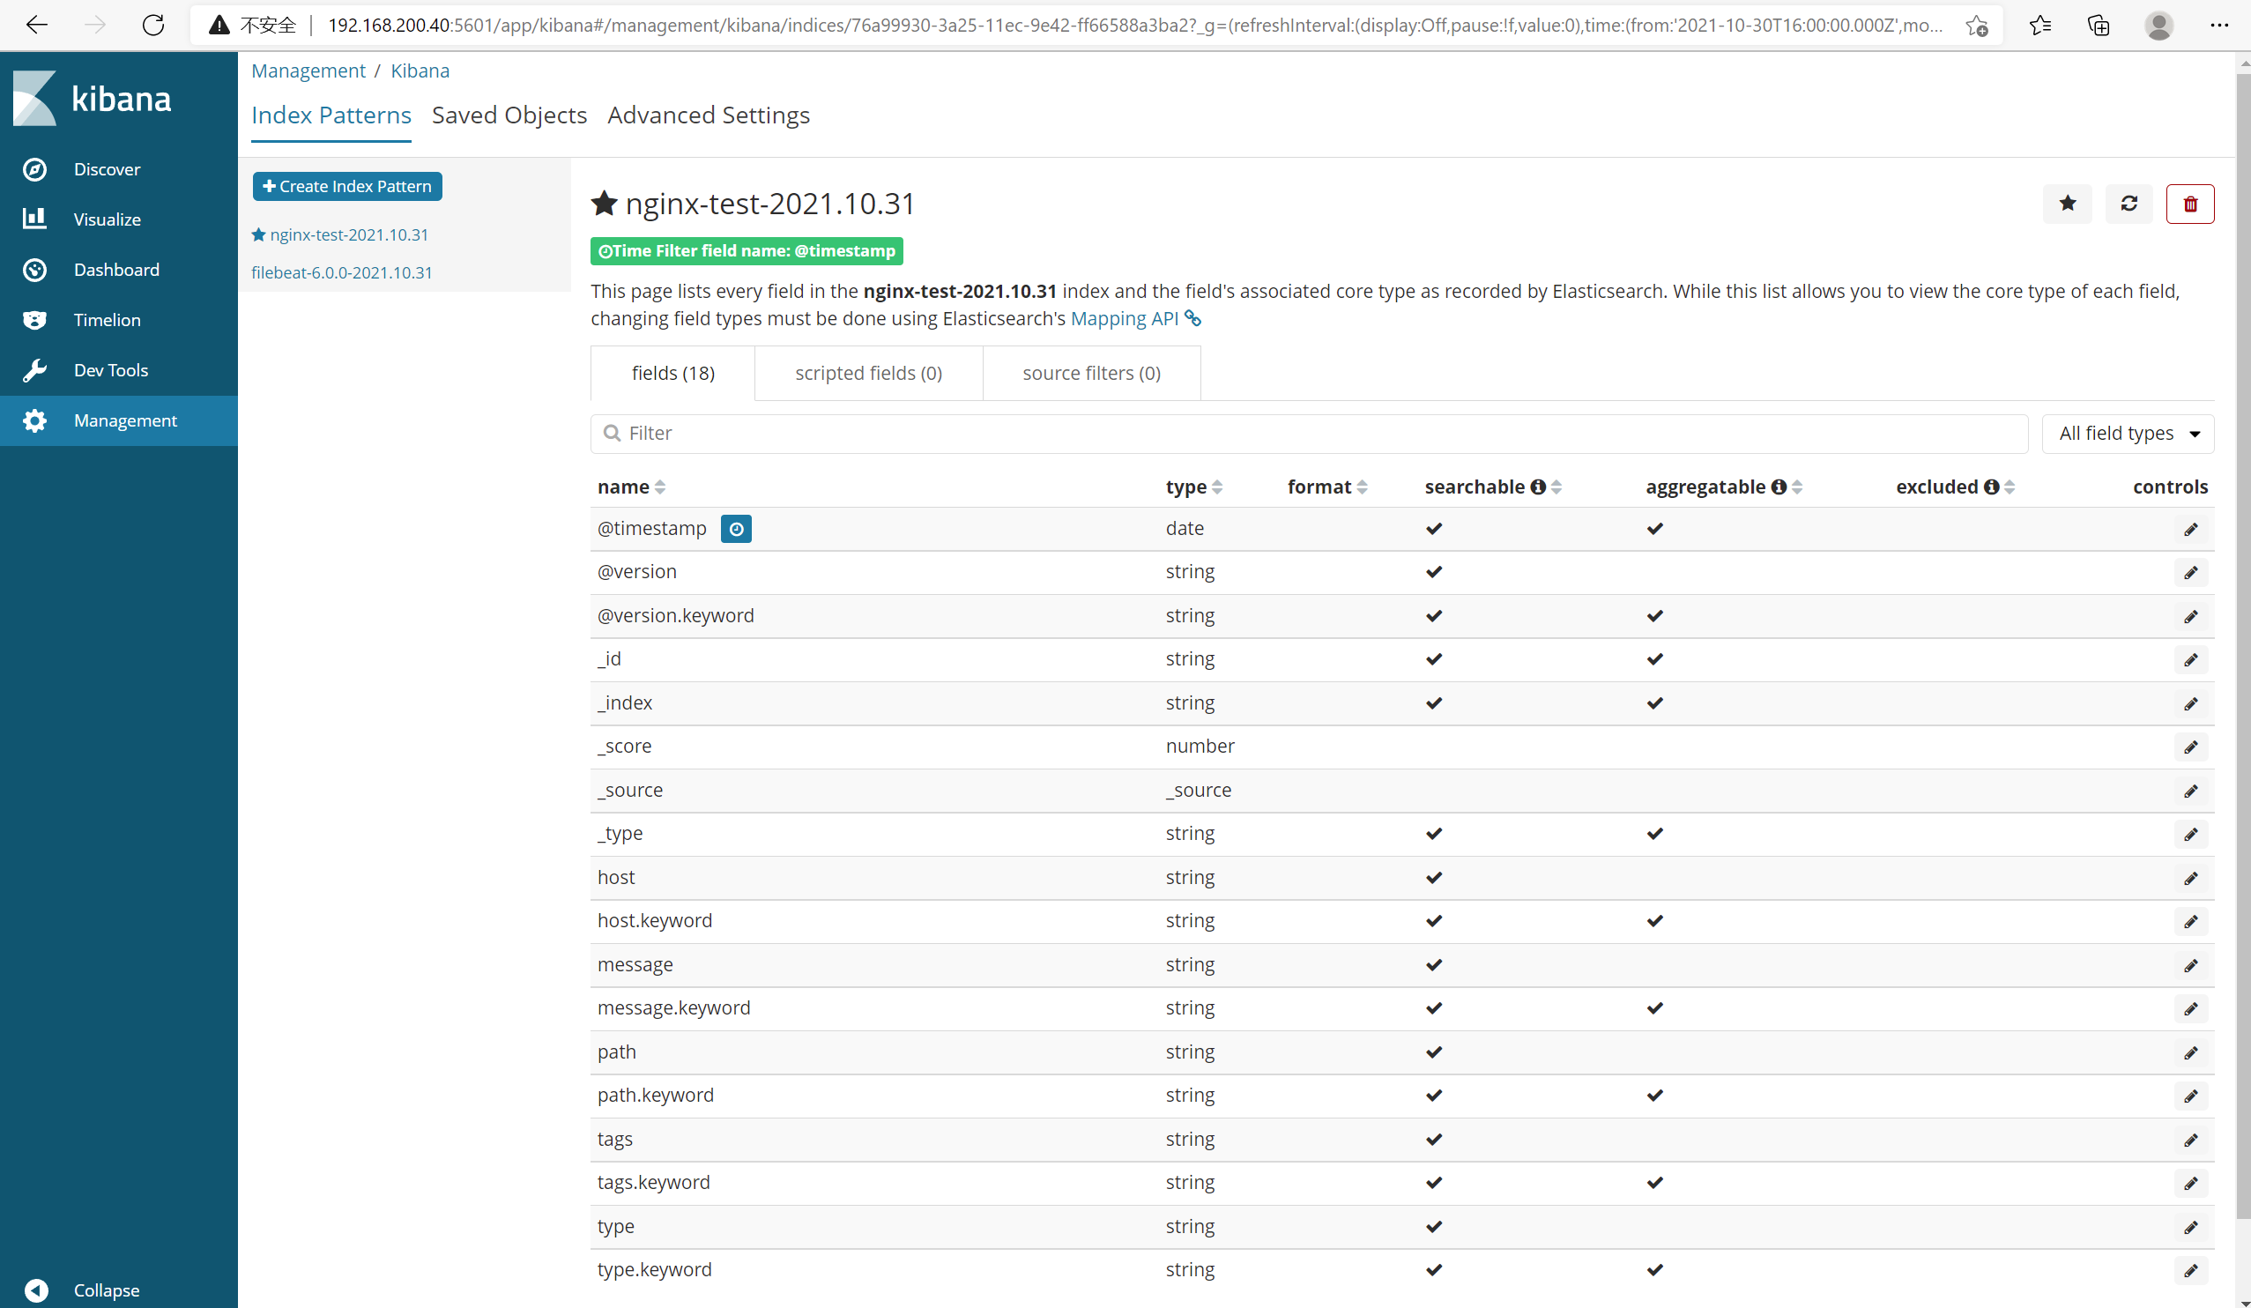Show the excluded column info icon
The width and height of the screenshot is (2251, 1308).
(1991, 487)
